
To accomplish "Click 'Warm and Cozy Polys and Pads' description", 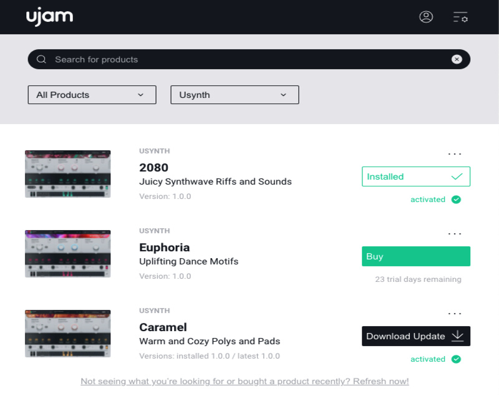I will click(x=210, y=341).
